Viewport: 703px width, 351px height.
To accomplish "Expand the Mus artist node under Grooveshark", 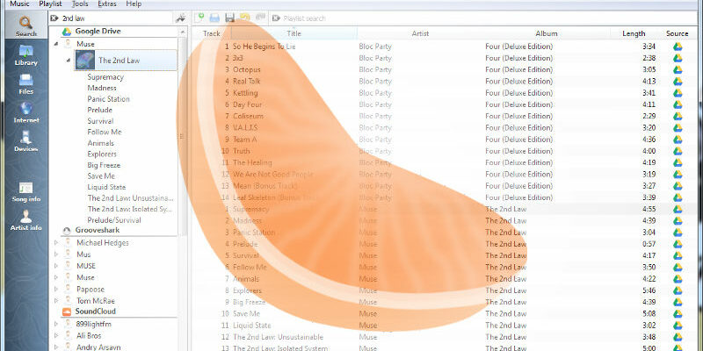I will pos(56,254).
